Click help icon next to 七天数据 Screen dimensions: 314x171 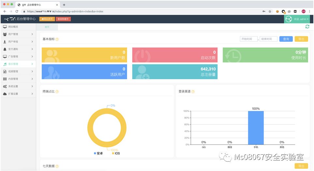pos(57,166)
